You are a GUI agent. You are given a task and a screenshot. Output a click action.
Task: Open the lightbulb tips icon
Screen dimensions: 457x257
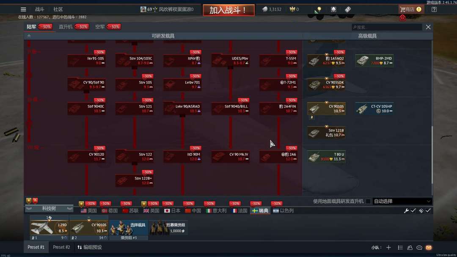[319, 9]
